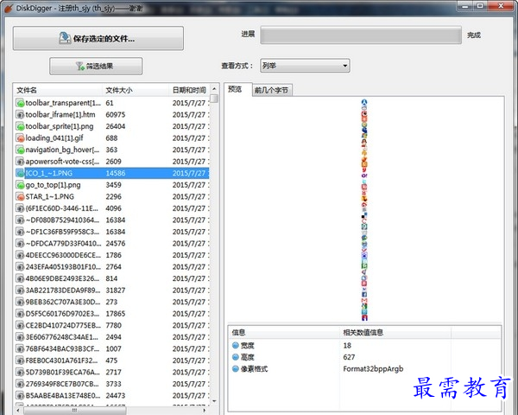Click the file icon of 4DEECC963000DE6CE...
Image resolution: width=518 pixels, height=415 pixels.
[x=20, y=255]
